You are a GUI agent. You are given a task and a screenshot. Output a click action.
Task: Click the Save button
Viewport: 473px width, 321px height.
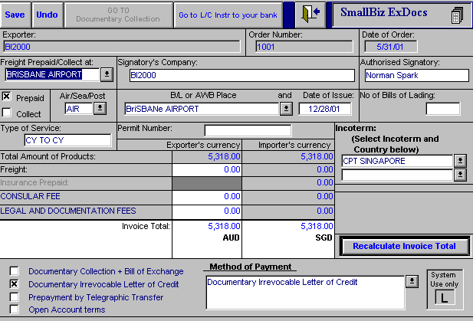pyautogui.click(x=15, y=15)
